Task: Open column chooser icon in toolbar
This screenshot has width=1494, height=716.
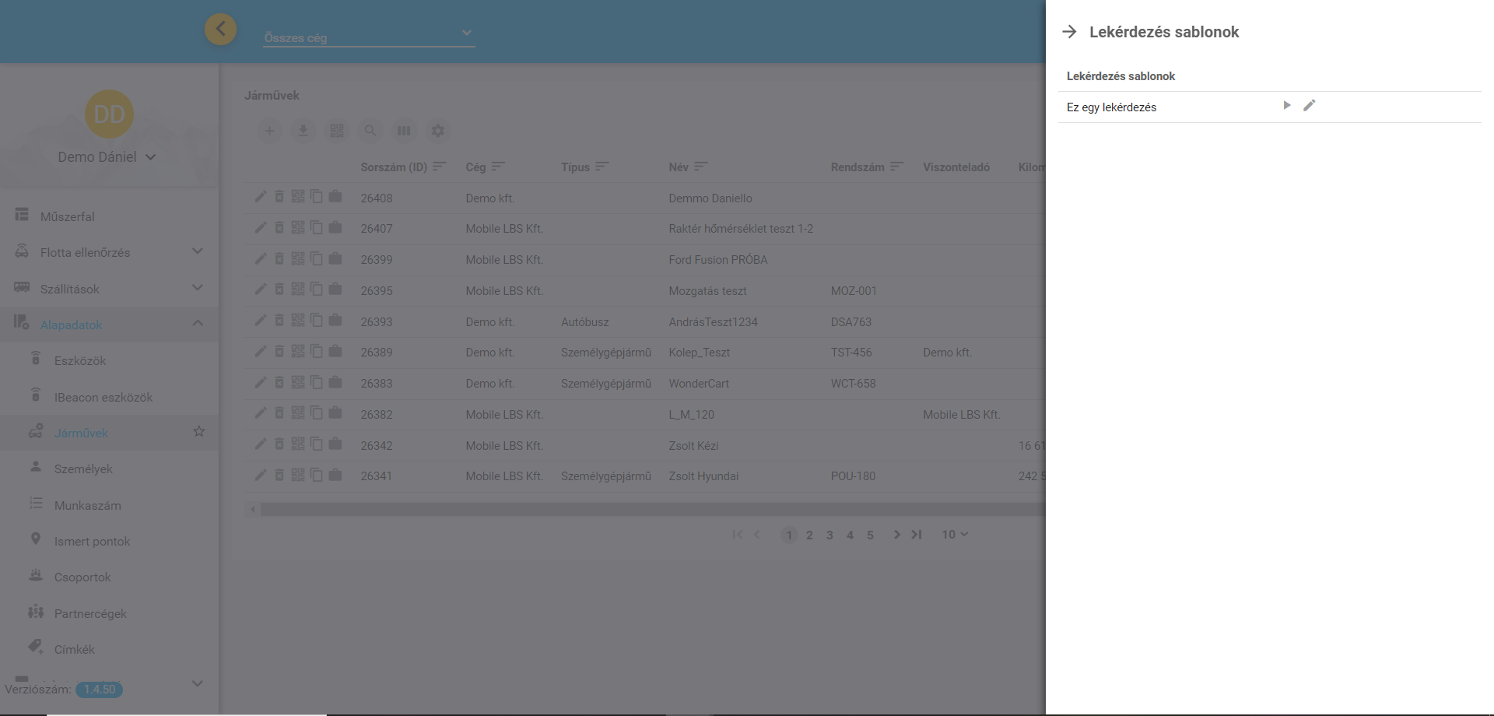Action: pyautogui.click(x=404, y=131)
